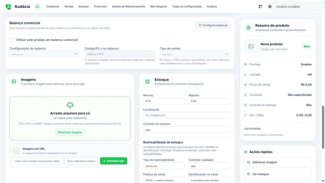Click the Audácia shield logo
The height and width of the screenshot is (183, 325).
(8, 7)
